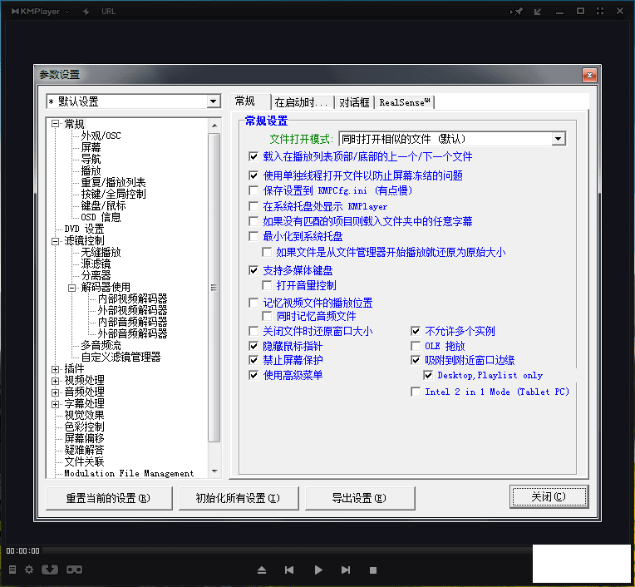Image resolution: width=635 pixels, height=587 pixels.
Task: Select Modulation File Management tree item
Action: click(x=129, y=473)
